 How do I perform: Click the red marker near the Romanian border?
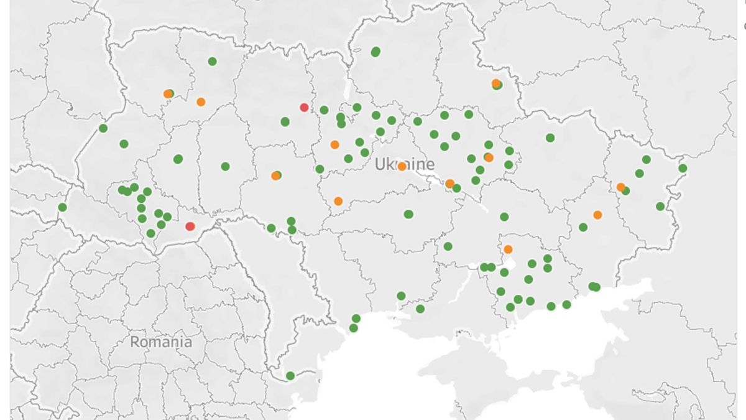[x=190, y=226]
